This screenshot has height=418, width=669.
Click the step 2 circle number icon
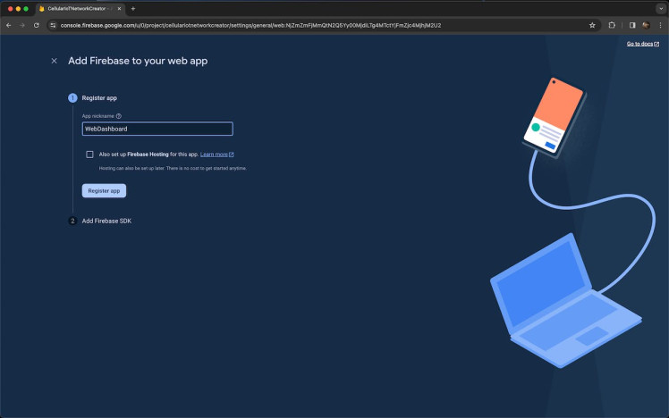coord(72,221)
